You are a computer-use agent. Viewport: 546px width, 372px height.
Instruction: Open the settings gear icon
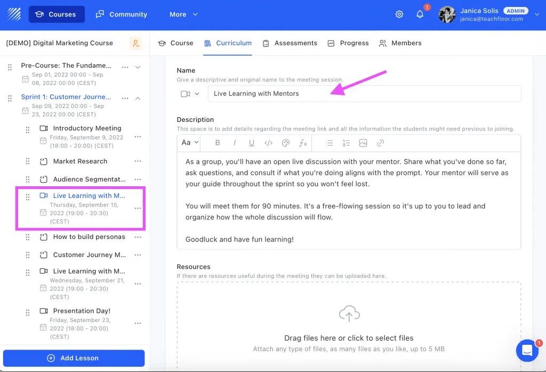(399, 14)
